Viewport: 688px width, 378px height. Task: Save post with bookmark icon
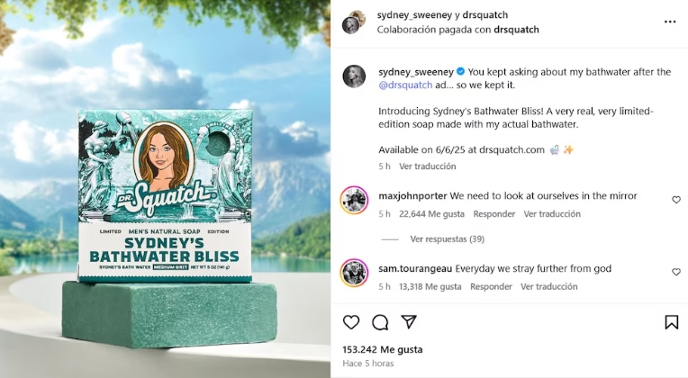pos(671,322)
